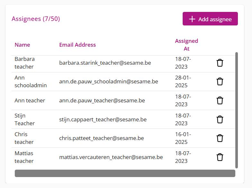Remove Chris teacher with the trash icon
This screenshot has height=188, width=252.
[220, 138]
